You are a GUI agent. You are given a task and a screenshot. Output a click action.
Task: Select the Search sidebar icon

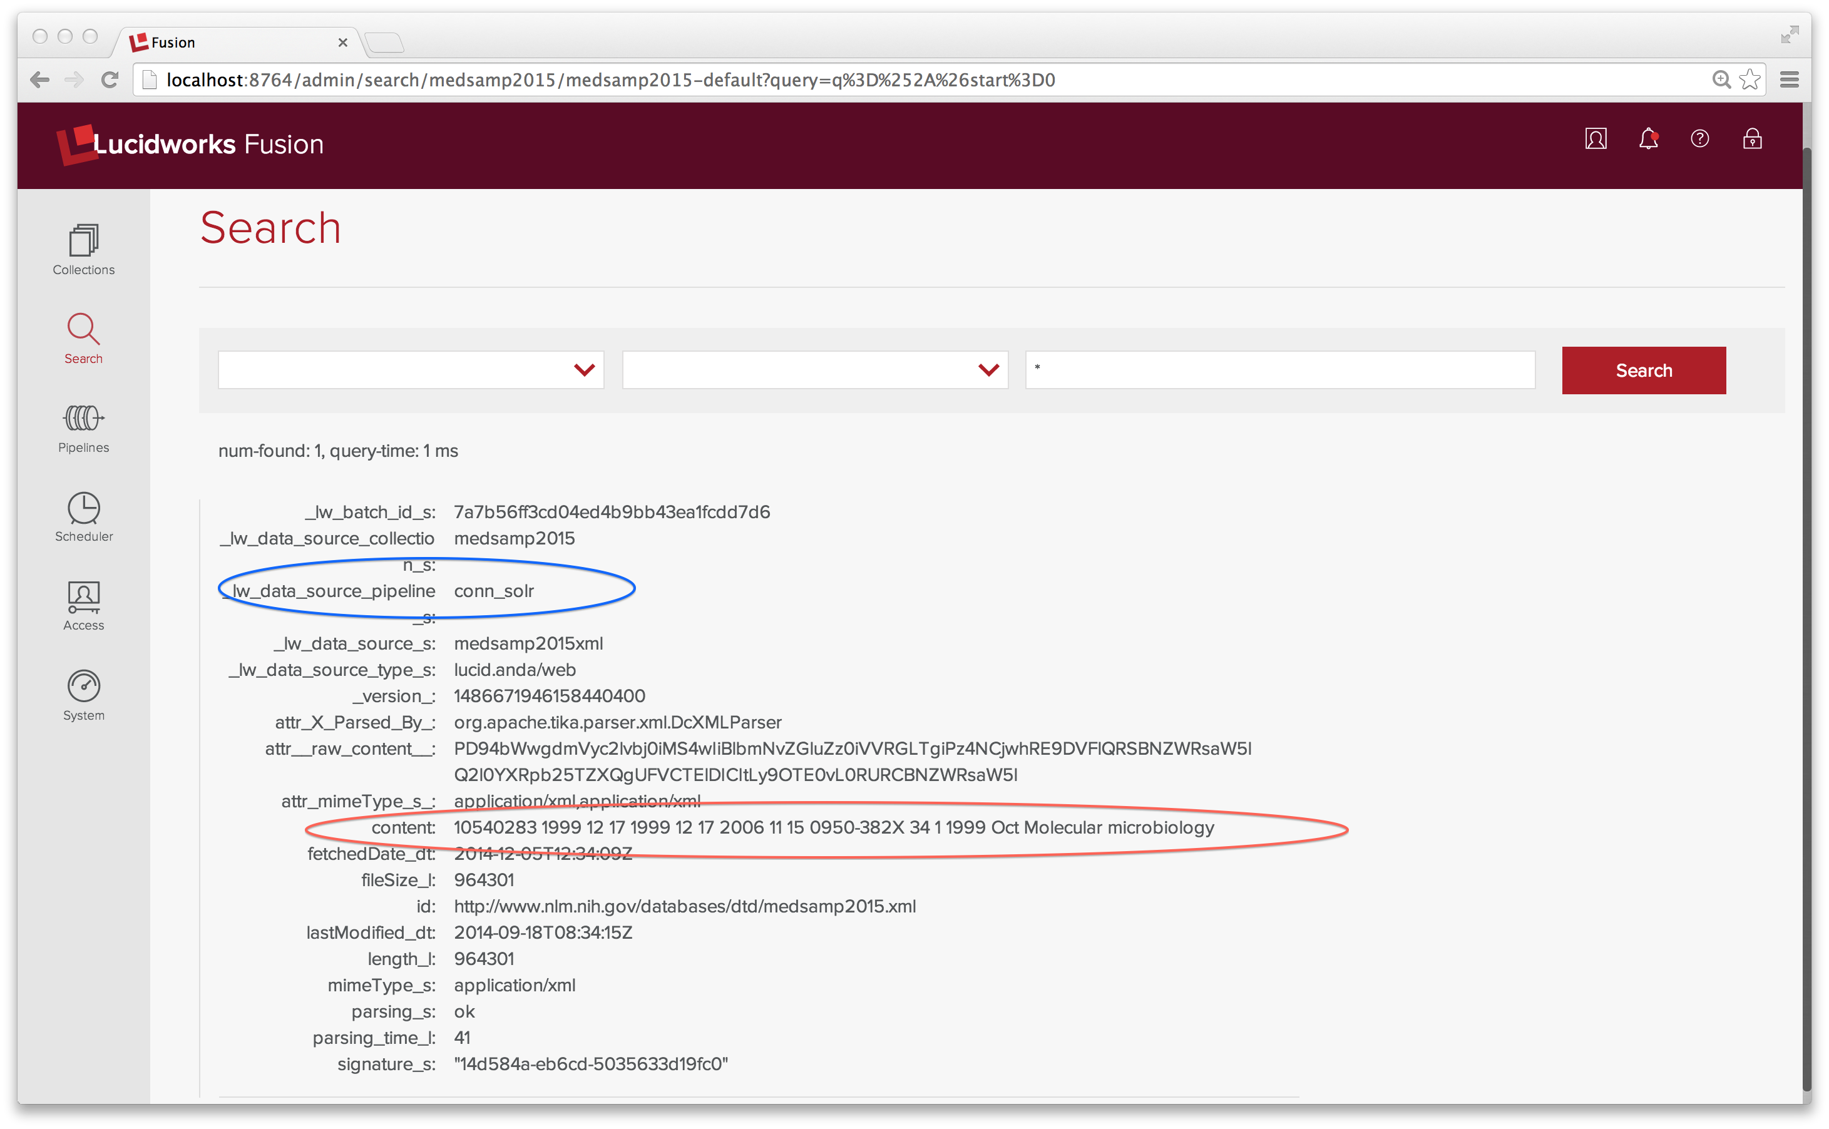coord(83,338)
